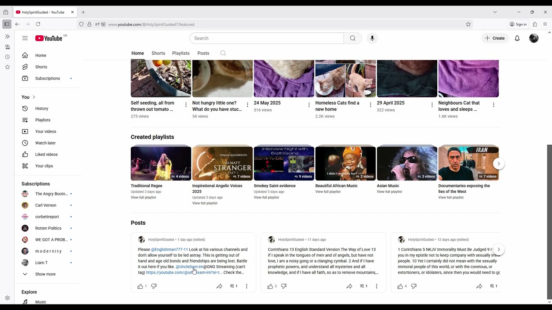Switch to the channel Shorts tab
This screenshot has height=310, width=552.
(x=158, y=53)
